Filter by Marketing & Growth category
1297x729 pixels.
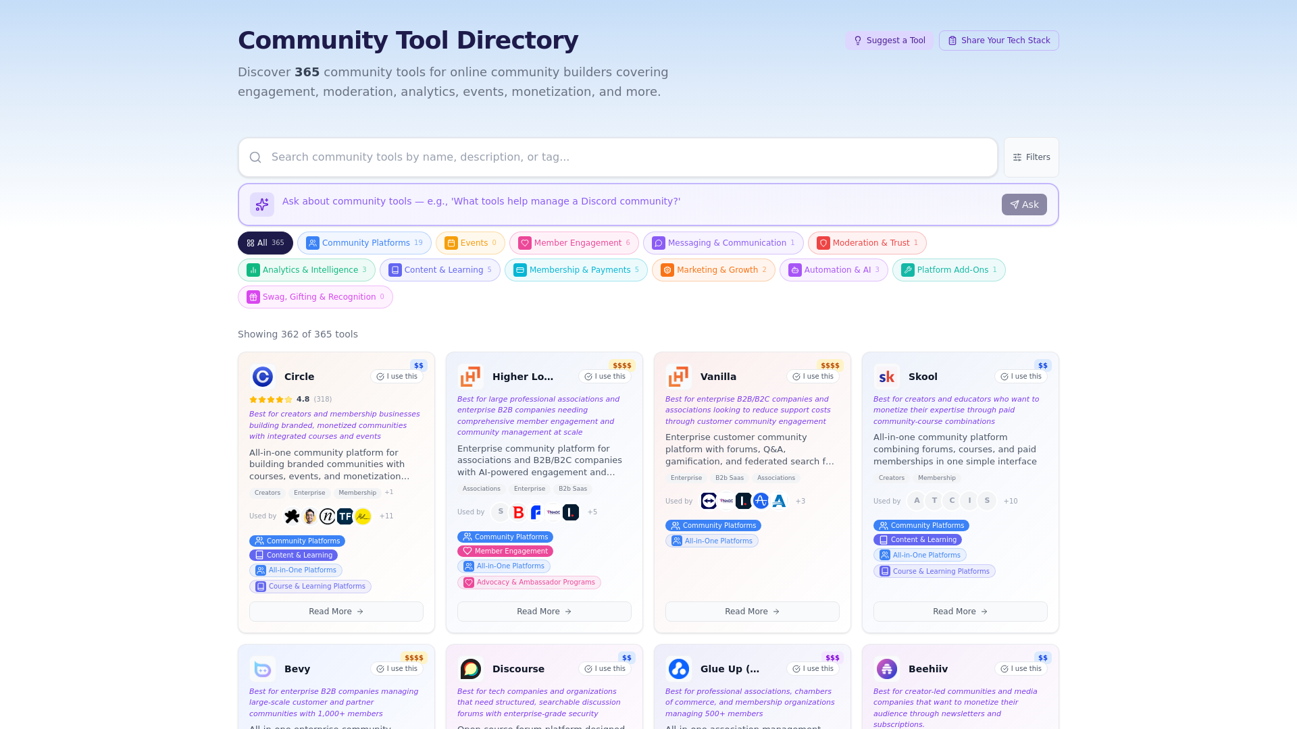point(713,270)
